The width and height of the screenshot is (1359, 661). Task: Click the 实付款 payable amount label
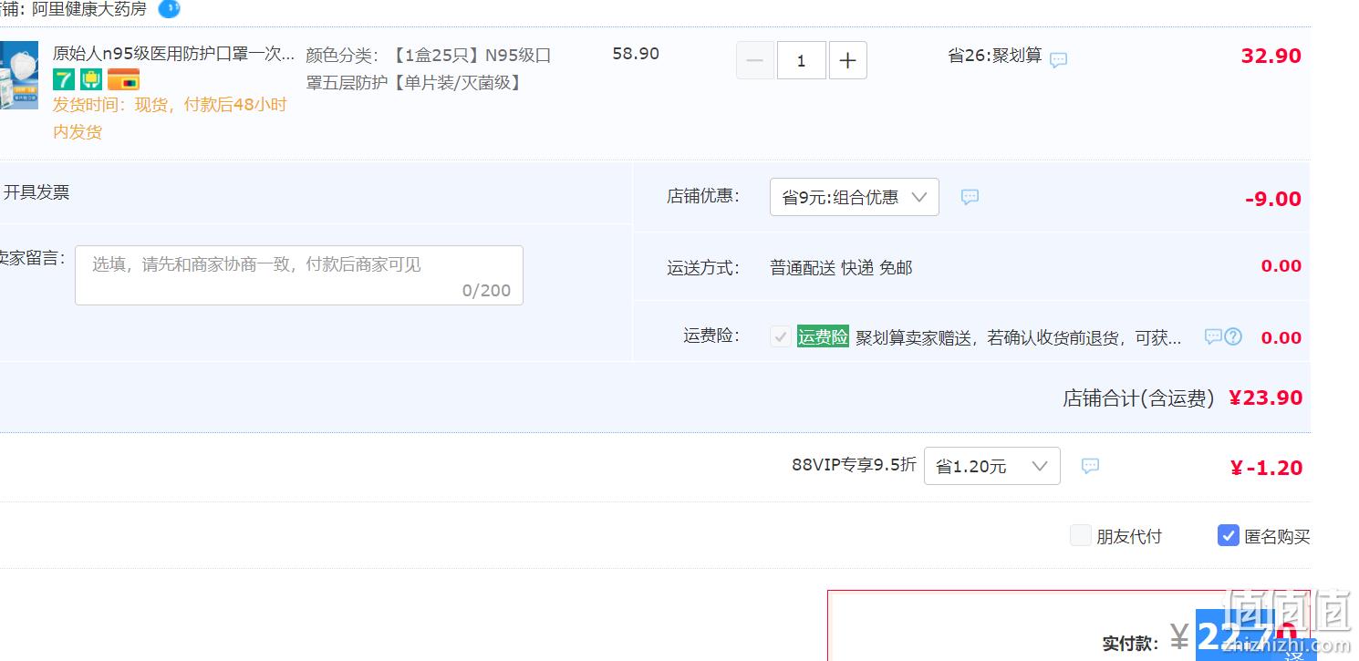click(1131, 644)
